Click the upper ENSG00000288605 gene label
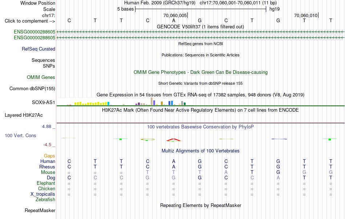The width and height of the screenshot is (345, 219). click(x=34, y=32)
